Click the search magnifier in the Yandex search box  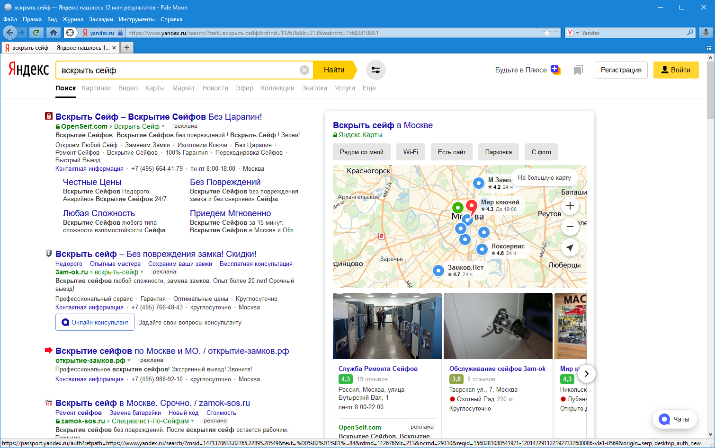[x=690, y=33]
